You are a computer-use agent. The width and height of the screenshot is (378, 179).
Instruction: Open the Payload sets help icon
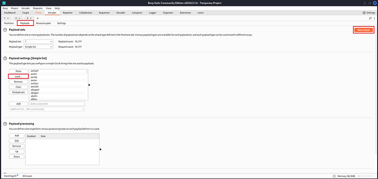[5, 30]
